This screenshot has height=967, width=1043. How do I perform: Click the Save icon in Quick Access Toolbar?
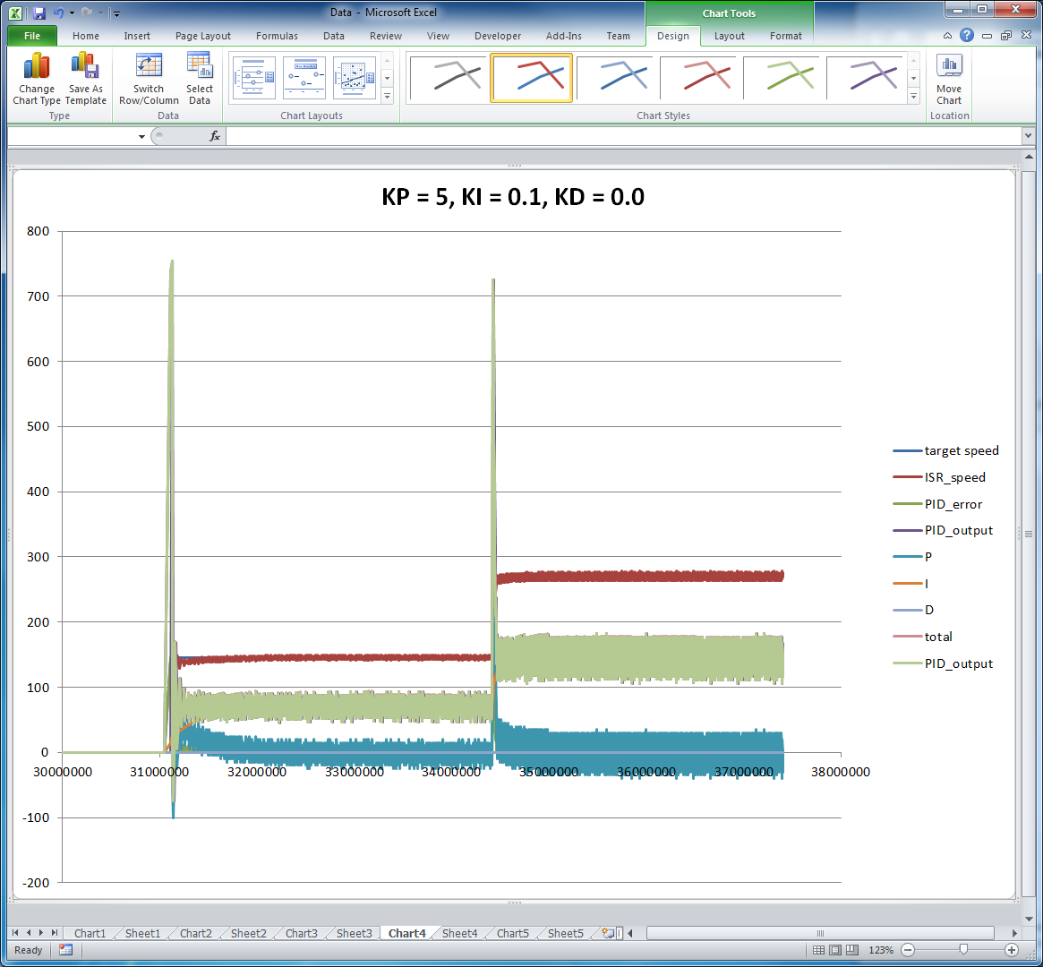38,13
